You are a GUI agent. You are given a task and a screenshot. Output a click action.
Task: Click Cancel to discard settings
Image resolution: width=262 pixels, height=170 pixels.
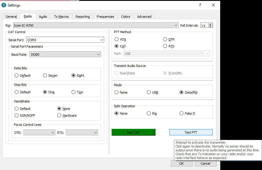click(205, 163)
